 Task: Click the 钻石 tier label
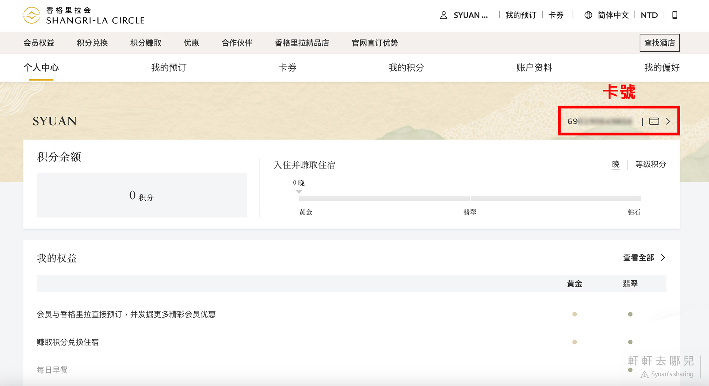coord(634,212)
